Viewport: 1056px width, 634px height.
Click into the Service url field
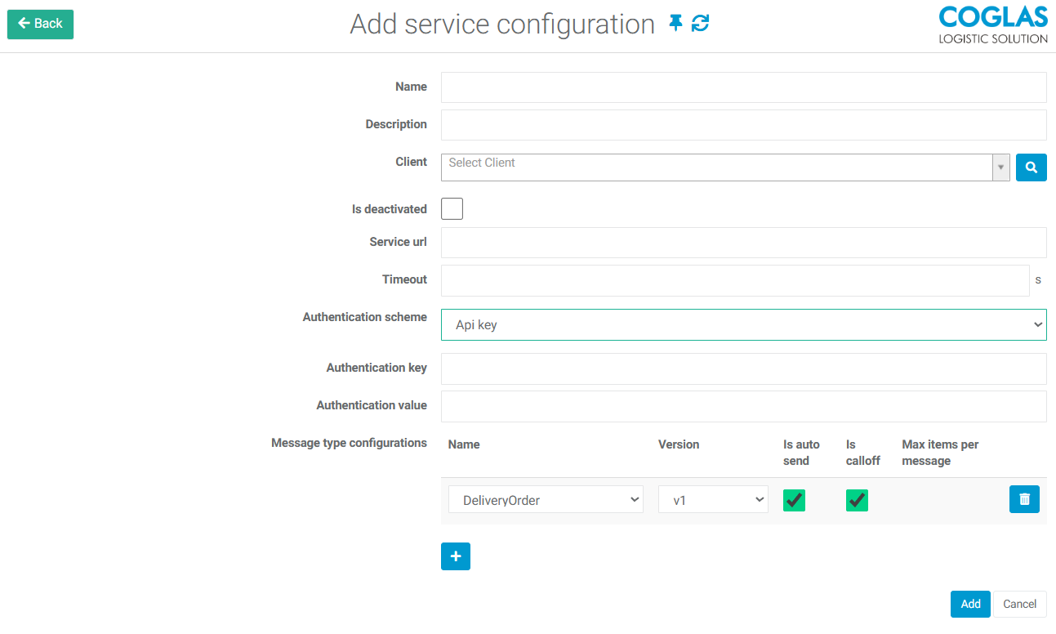pyautogui.click(x=743, y=243)
